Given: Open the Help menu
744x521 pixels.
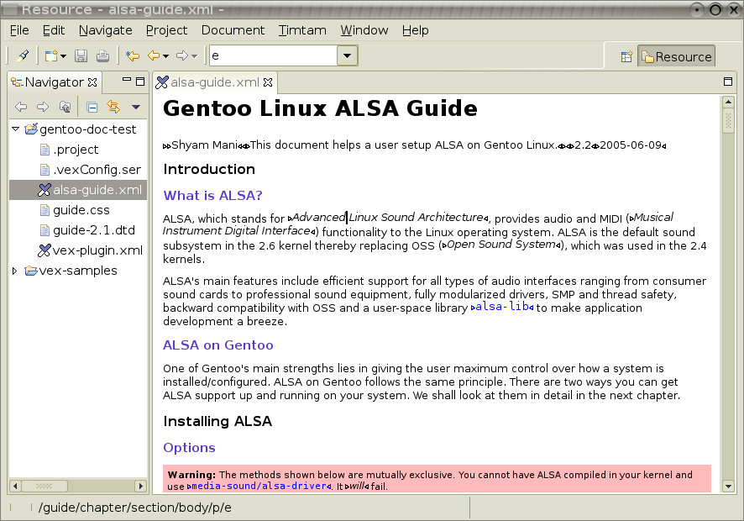Looking at the screenshot, I should [x=415, y=30].
